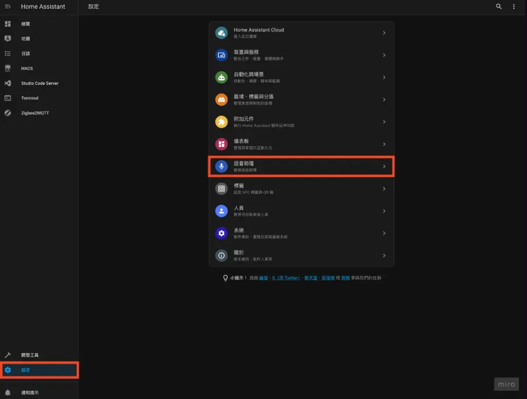Open the search icon in the top bar
This screenshot has height=399, width=527.
pyautogui.click(x=498, y=7)
